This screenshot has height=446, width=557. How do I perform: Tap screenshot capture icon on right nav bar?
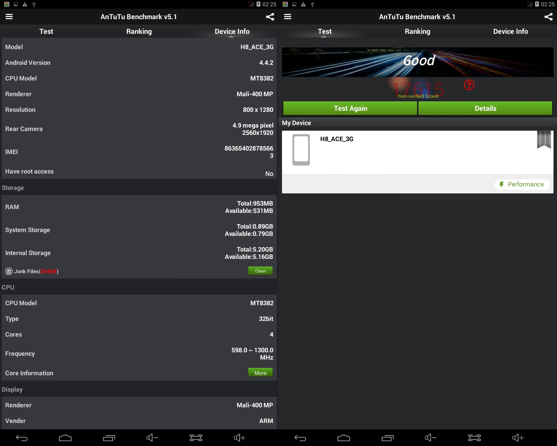(474, 438)
